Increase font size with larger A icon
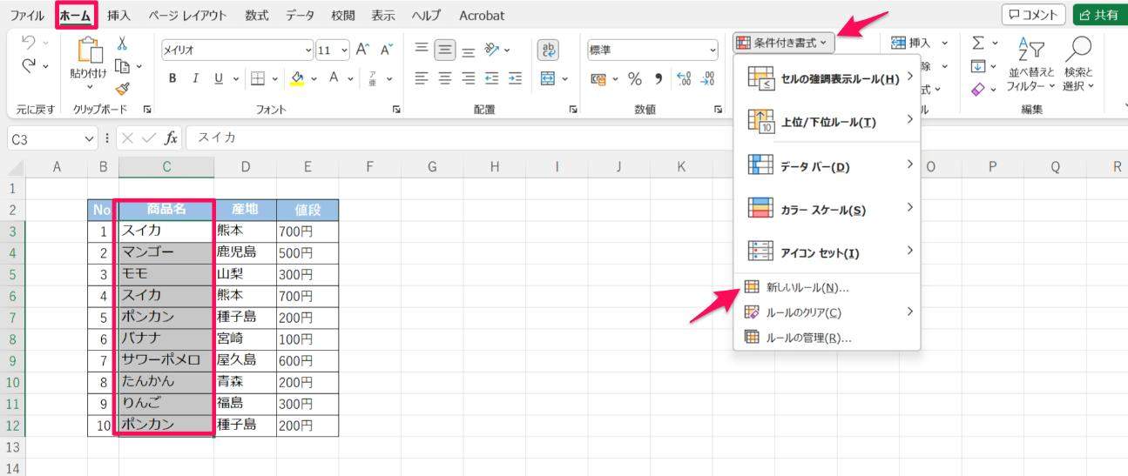Image resolution: width=1128 pixels, height=476 pixels. click(363, 50)
